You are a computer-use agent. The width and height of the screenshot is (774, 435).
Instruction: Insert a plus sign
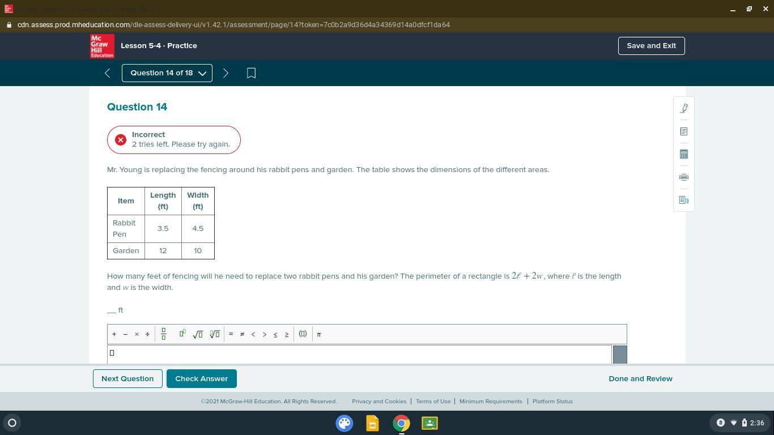(114, 334)
